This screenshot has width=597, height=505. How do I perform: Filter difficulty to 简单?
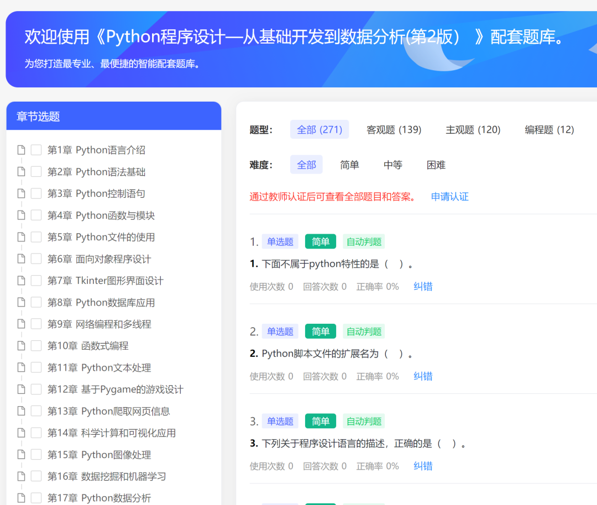349,165
